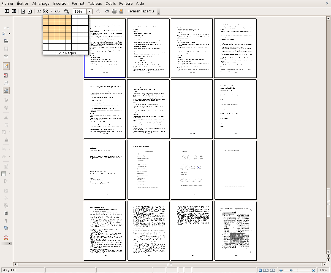Open the Outils menu
Screen dimensions: 331x273
pos(110,3)
